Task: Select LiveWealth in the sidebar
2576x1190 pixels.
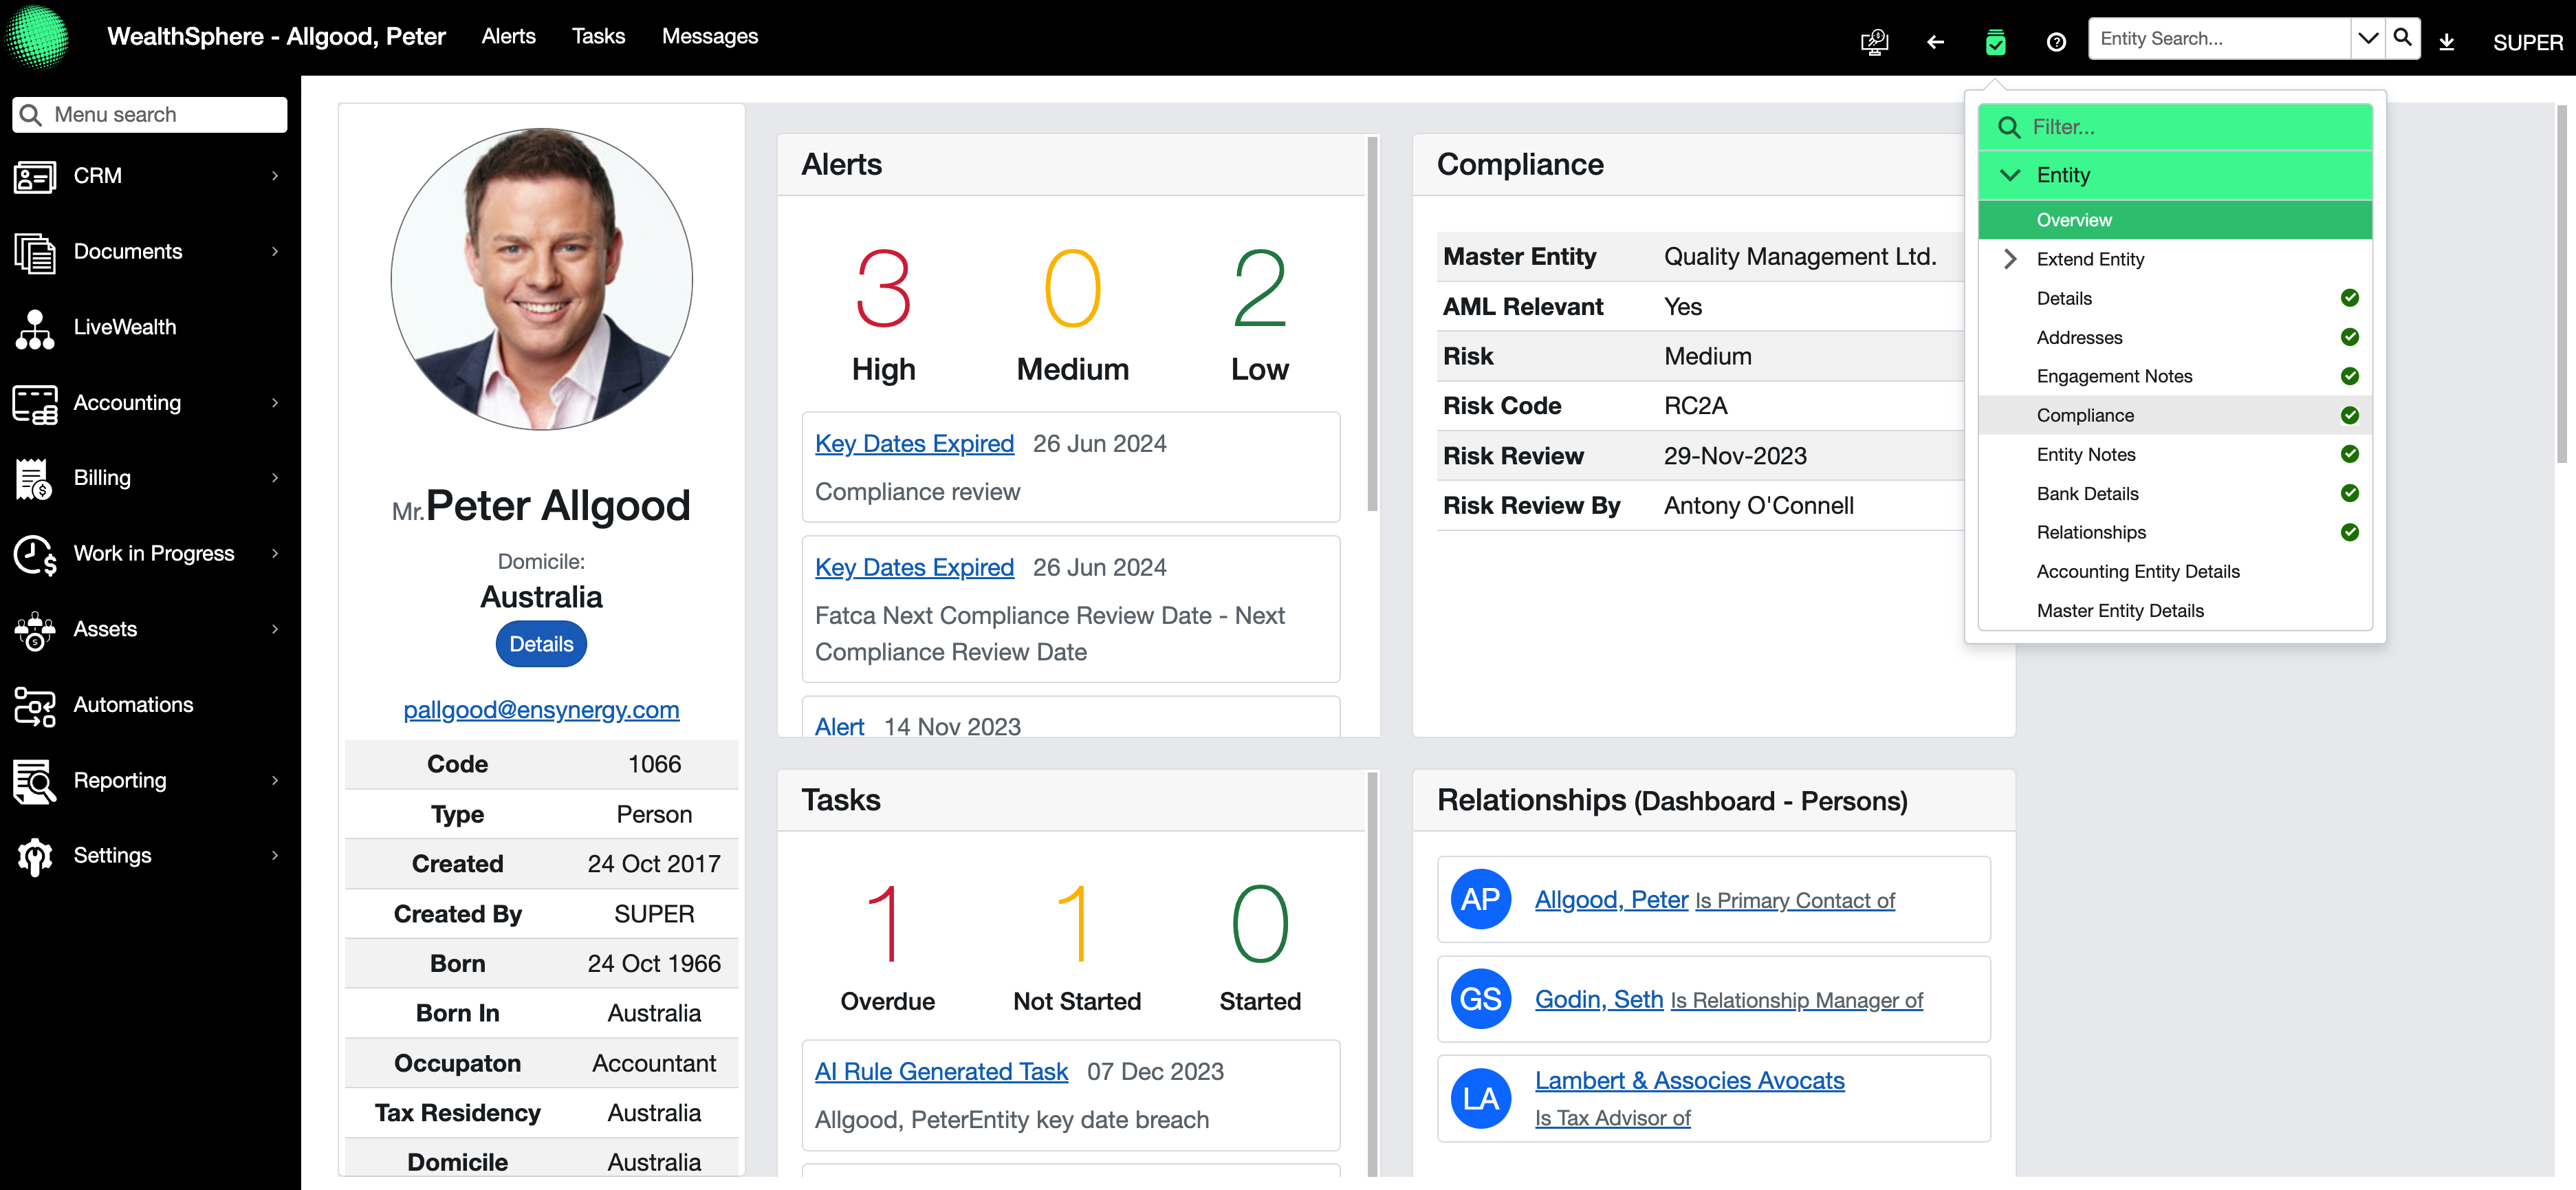Action: pos(124,327)
